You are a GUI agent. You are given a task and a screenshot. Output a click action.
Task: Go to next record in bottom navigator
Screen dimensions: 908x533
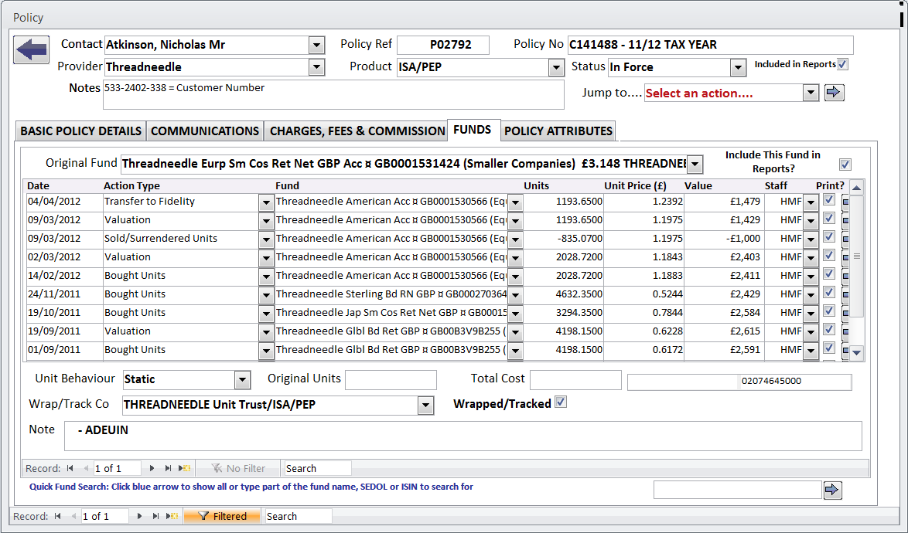(139, 516)
